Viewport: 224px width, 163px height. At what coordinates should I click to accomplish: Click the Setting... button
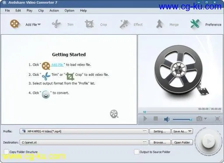pyautogui.click(x=160, y=131)
